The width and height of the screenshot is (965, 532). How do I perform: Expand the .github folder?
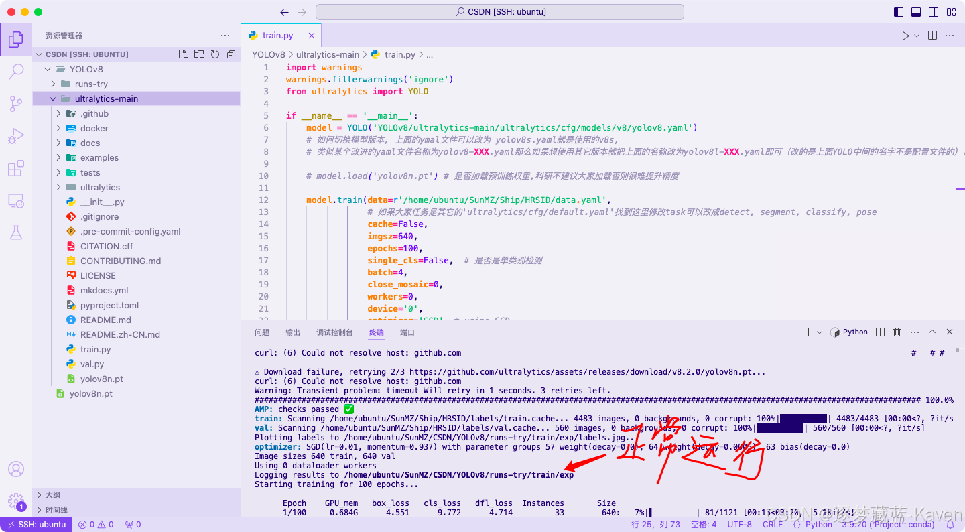[58, 113]
